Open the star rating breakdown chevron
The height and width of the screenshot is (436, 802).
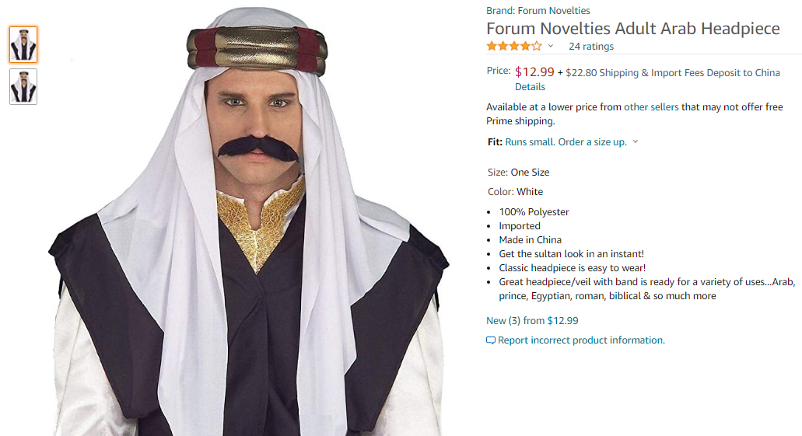(x=551, y=46)
